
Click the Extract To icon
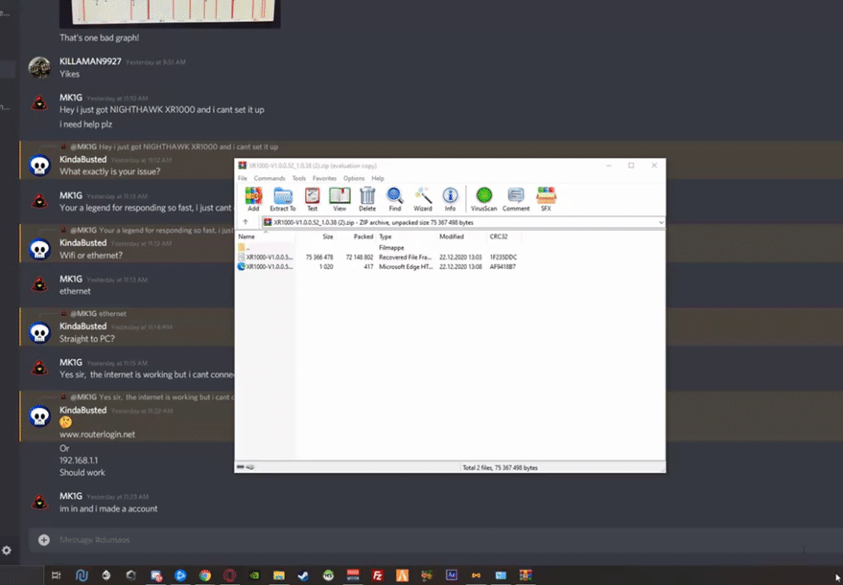282,199
